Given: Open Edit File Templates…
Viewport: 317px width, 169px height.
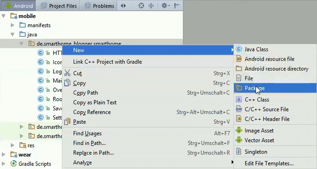Looking at the screenshot, I should pyautogui.click(x=275, y=163).
